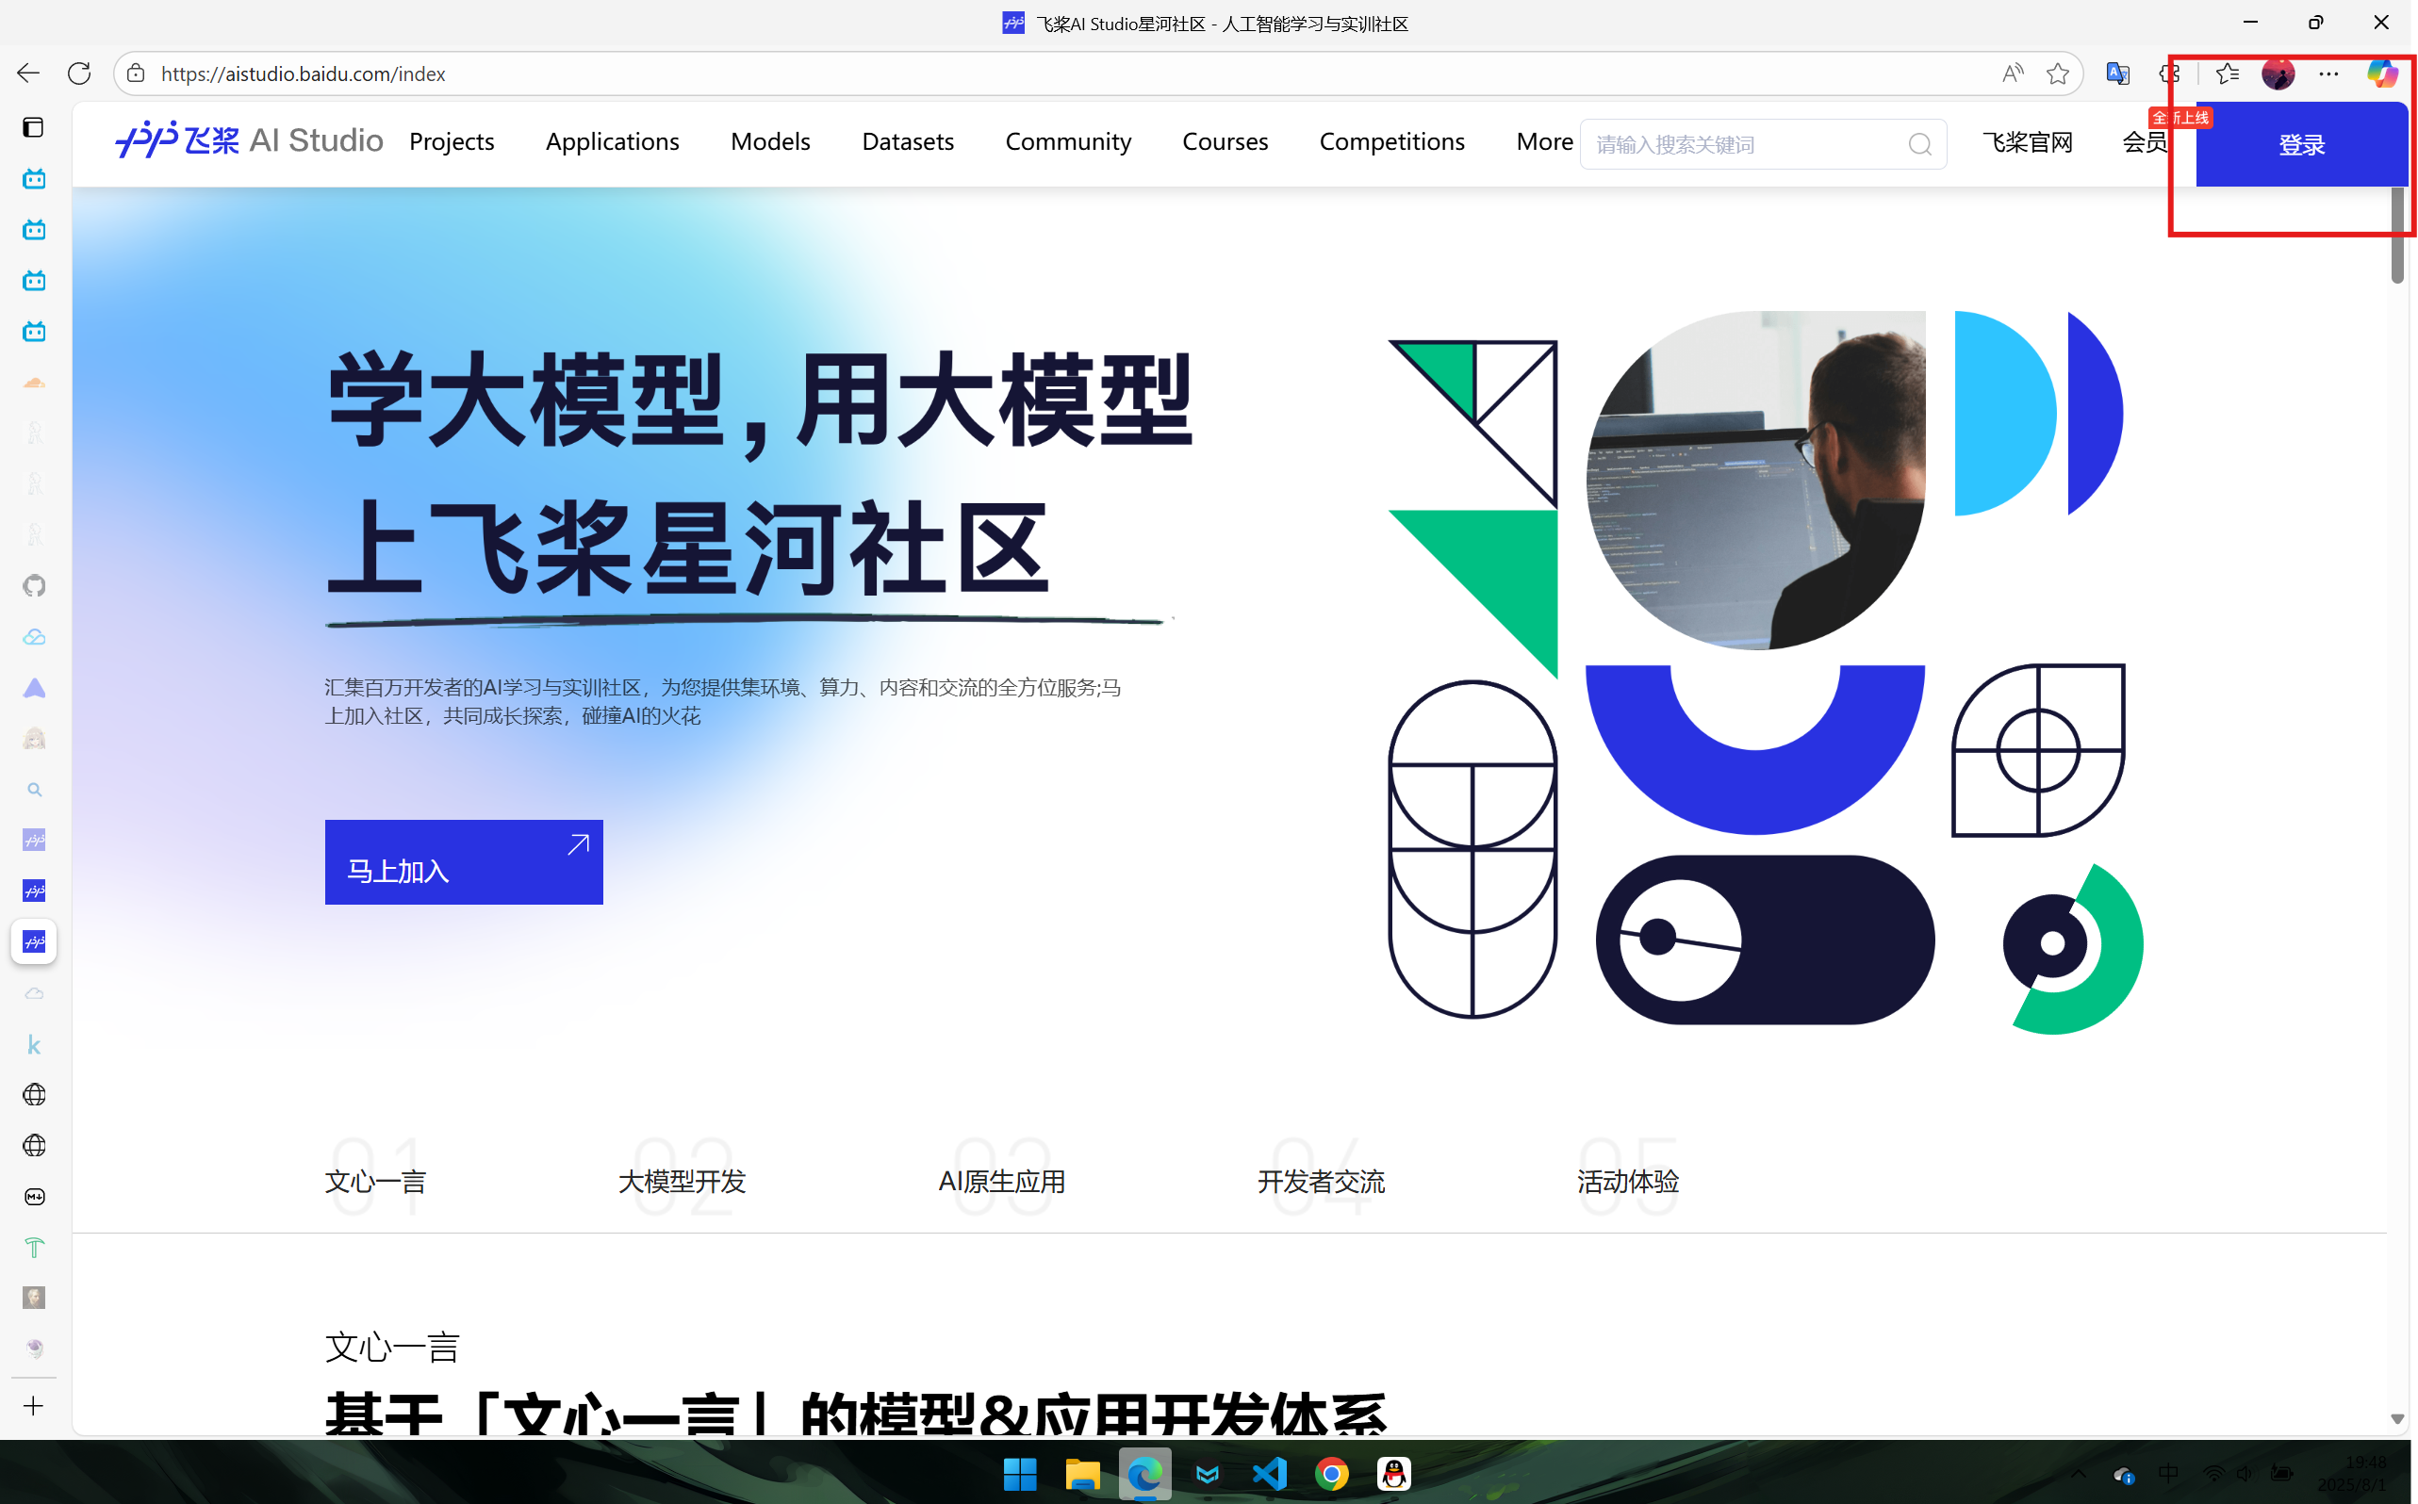The width and height of the screenshot is (2418, 1504).
Task: Click the browser refresh icon
Action: pyautogui.click(x=79, y=74)
